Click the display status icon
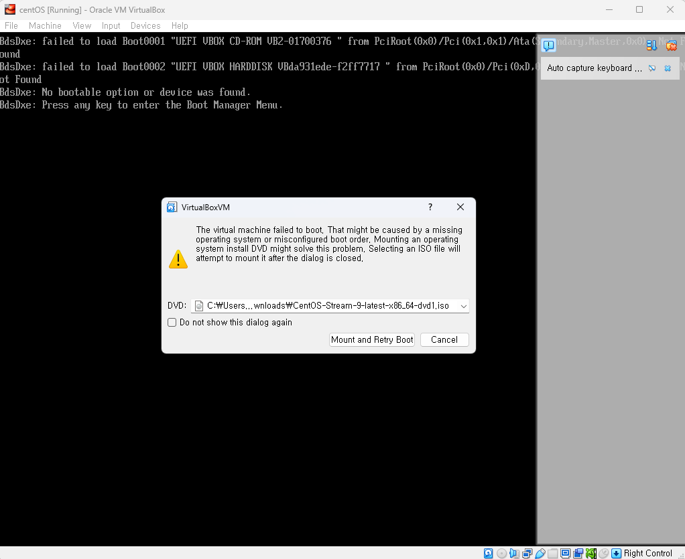 pos(565,554)
